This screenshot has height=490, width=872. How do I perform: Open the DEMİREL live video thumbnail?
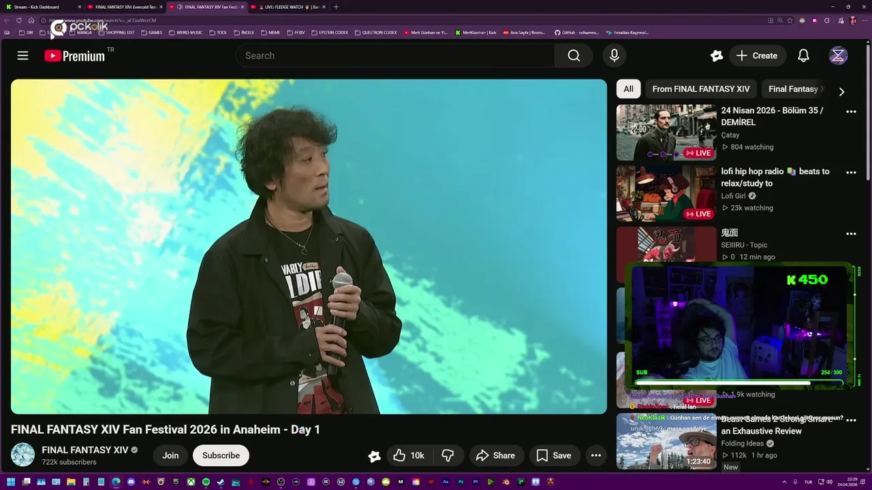tap(666, 132)
